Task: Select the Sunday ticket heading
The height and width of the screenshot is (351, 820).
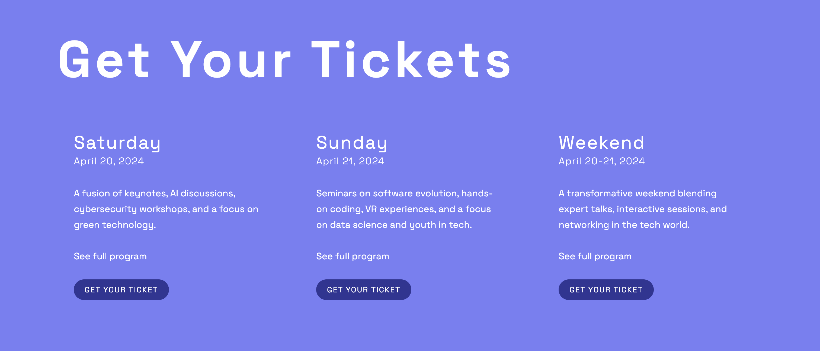Action: 351,143
